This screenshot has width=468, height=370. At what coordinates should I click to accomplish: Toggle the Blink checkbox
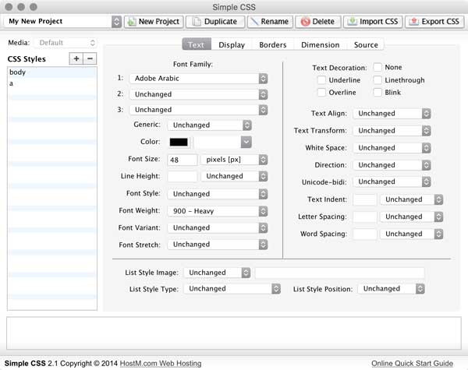tap(378, 93)
